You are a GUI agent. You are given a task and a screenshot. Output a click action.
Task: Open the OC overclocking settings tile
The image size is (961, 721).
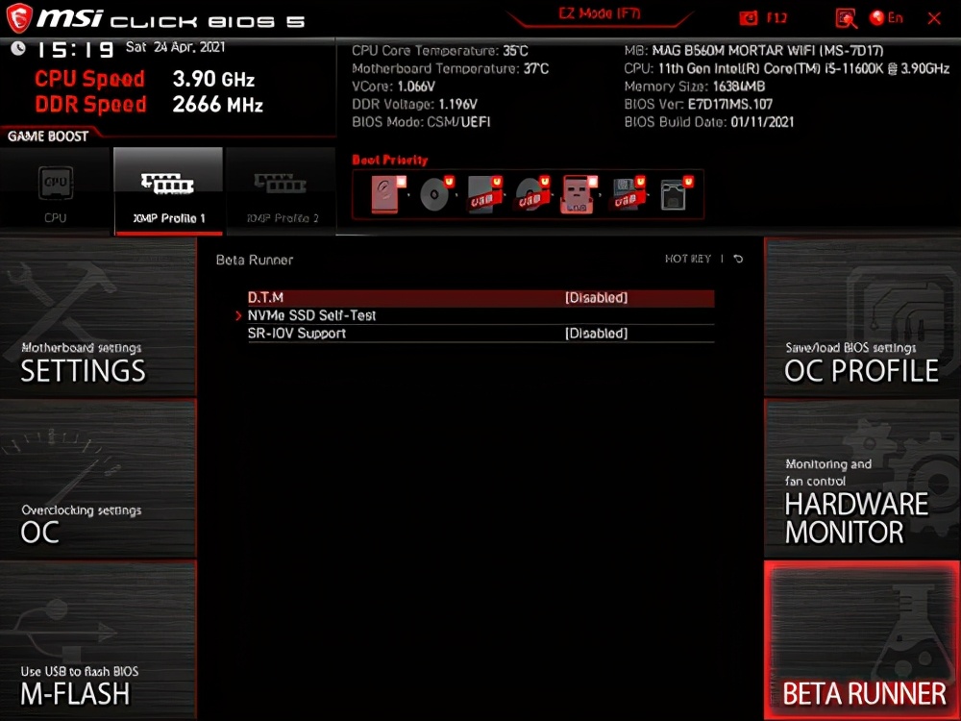(98, 479)
